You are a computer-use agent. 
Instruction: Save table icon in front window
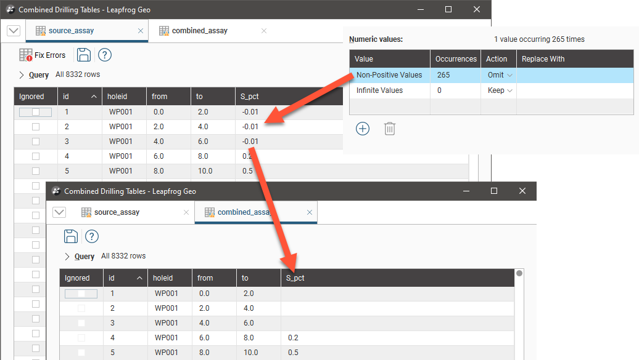coord(71,236)
